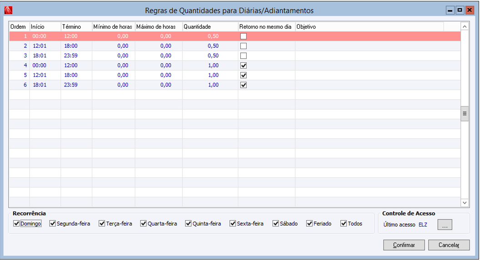Click the Confirmar button
Screen dimensions: 480x261
[404, 245]
